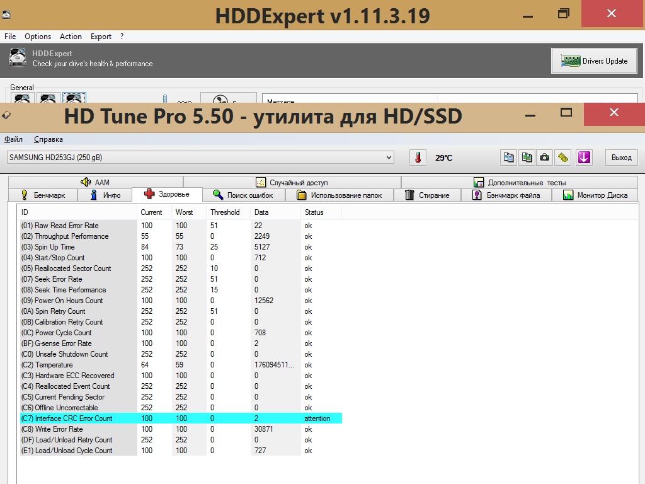The height and width of the screenshot is (484, 645).
Task: Open the Options menu in HDDExpert
Action: (38, 36)
